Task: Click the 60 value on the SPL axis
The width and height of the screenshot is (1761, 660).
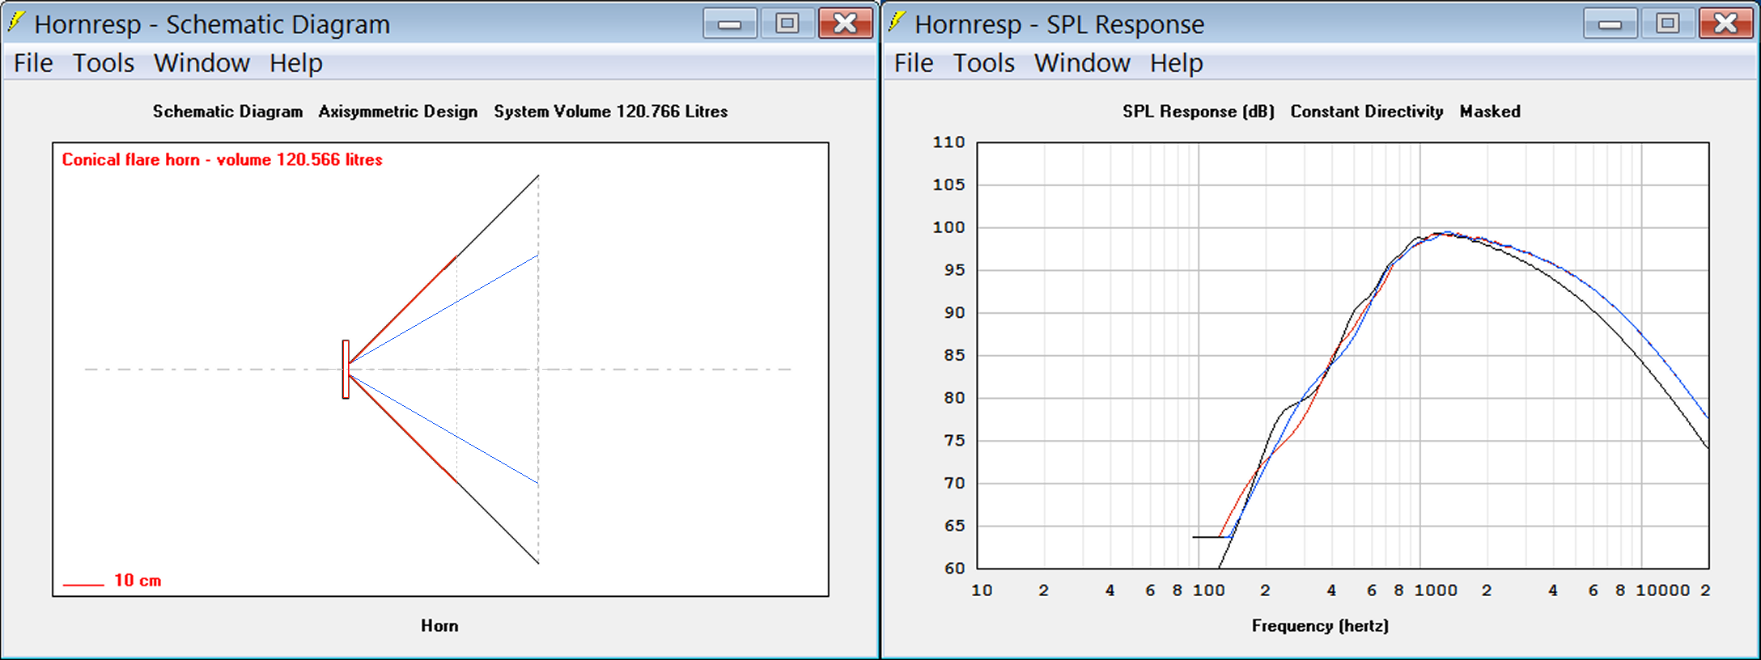Action: tap(955, 568)
